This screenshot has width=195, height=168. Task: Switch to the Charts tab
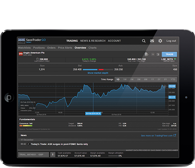93,48
